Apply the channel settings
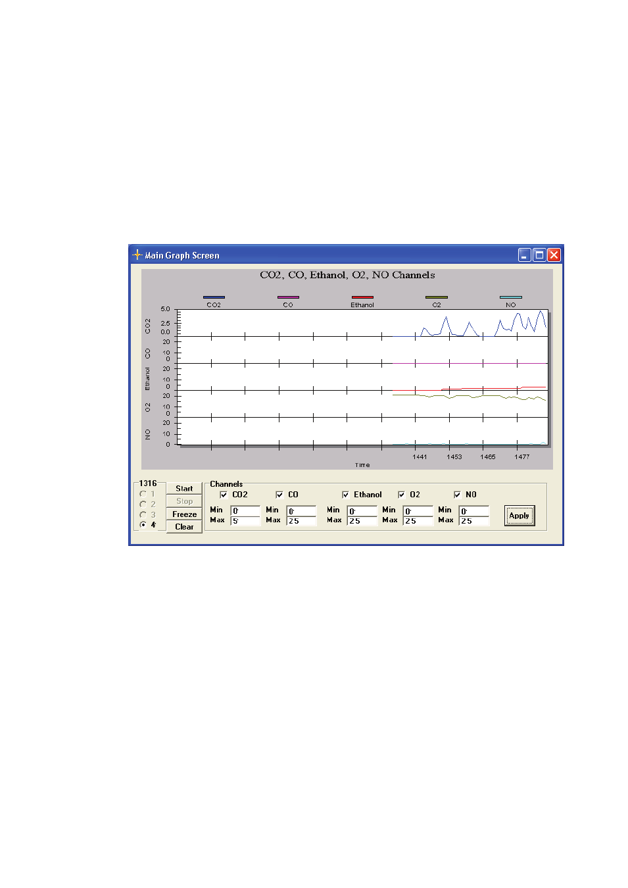 pos(519,516)
